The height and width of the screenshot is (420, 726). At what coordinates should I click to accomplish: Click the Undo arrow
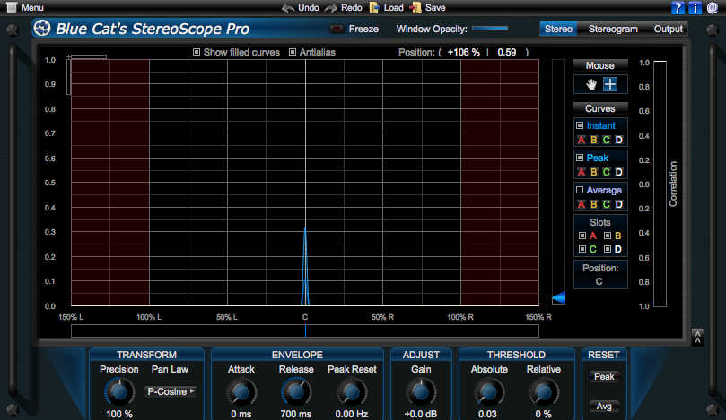click(288, 8)
